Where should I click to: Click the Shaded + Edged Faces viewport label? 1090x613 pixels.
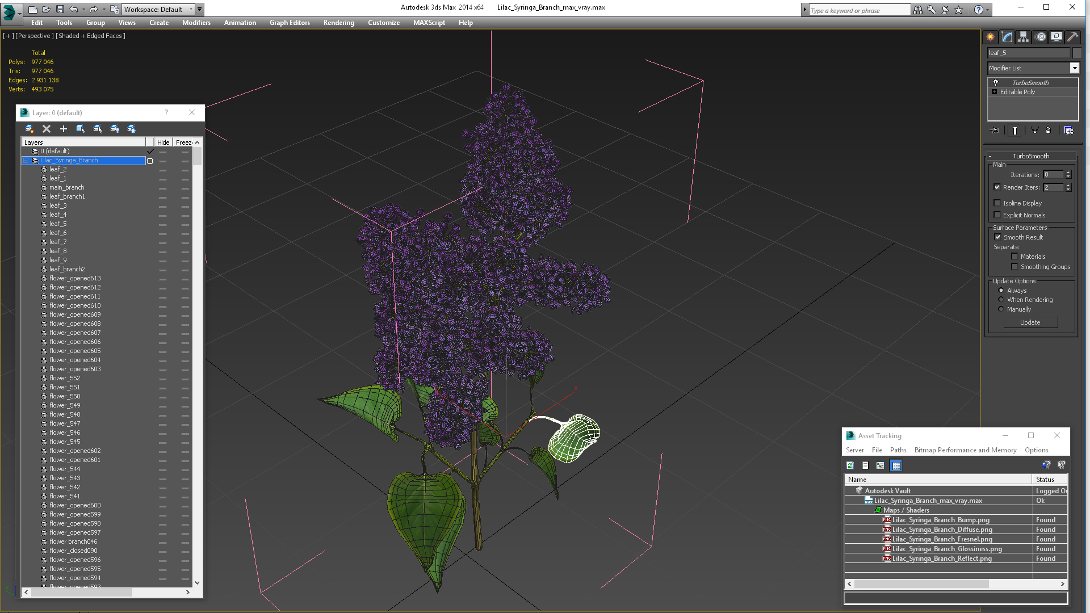(90, 36)
